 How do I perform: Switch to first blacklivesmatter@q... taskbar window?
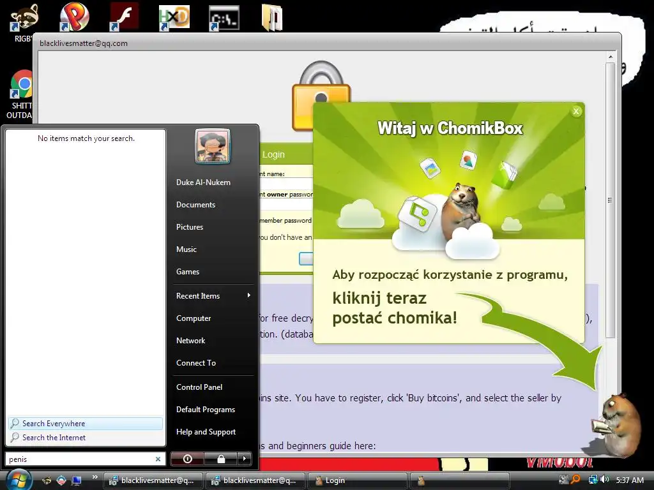[x=153, y=480]
